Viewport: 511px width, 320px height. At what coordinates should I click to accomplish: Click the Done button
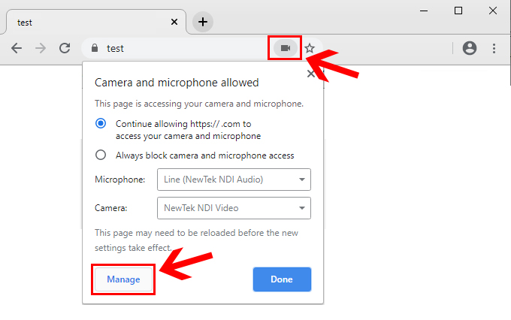point(282,279)
